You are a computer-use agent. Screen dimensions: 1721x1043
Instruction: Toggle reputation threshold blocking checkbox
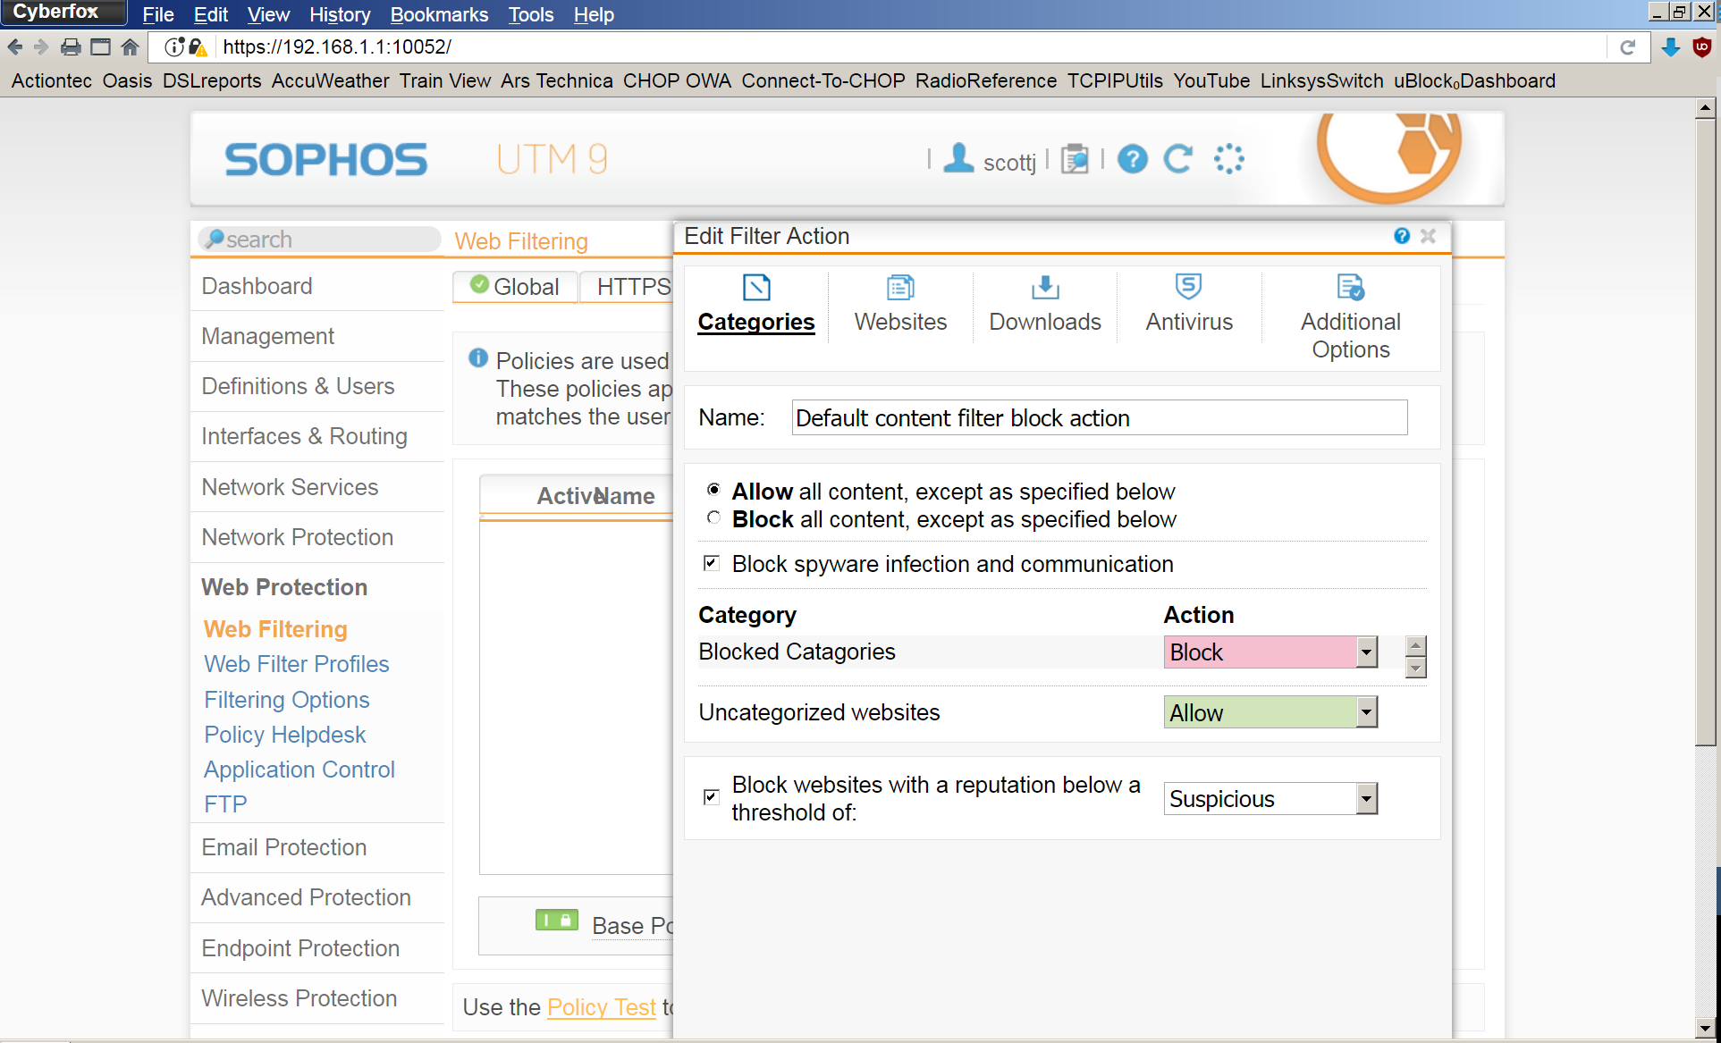coord(711,796)
